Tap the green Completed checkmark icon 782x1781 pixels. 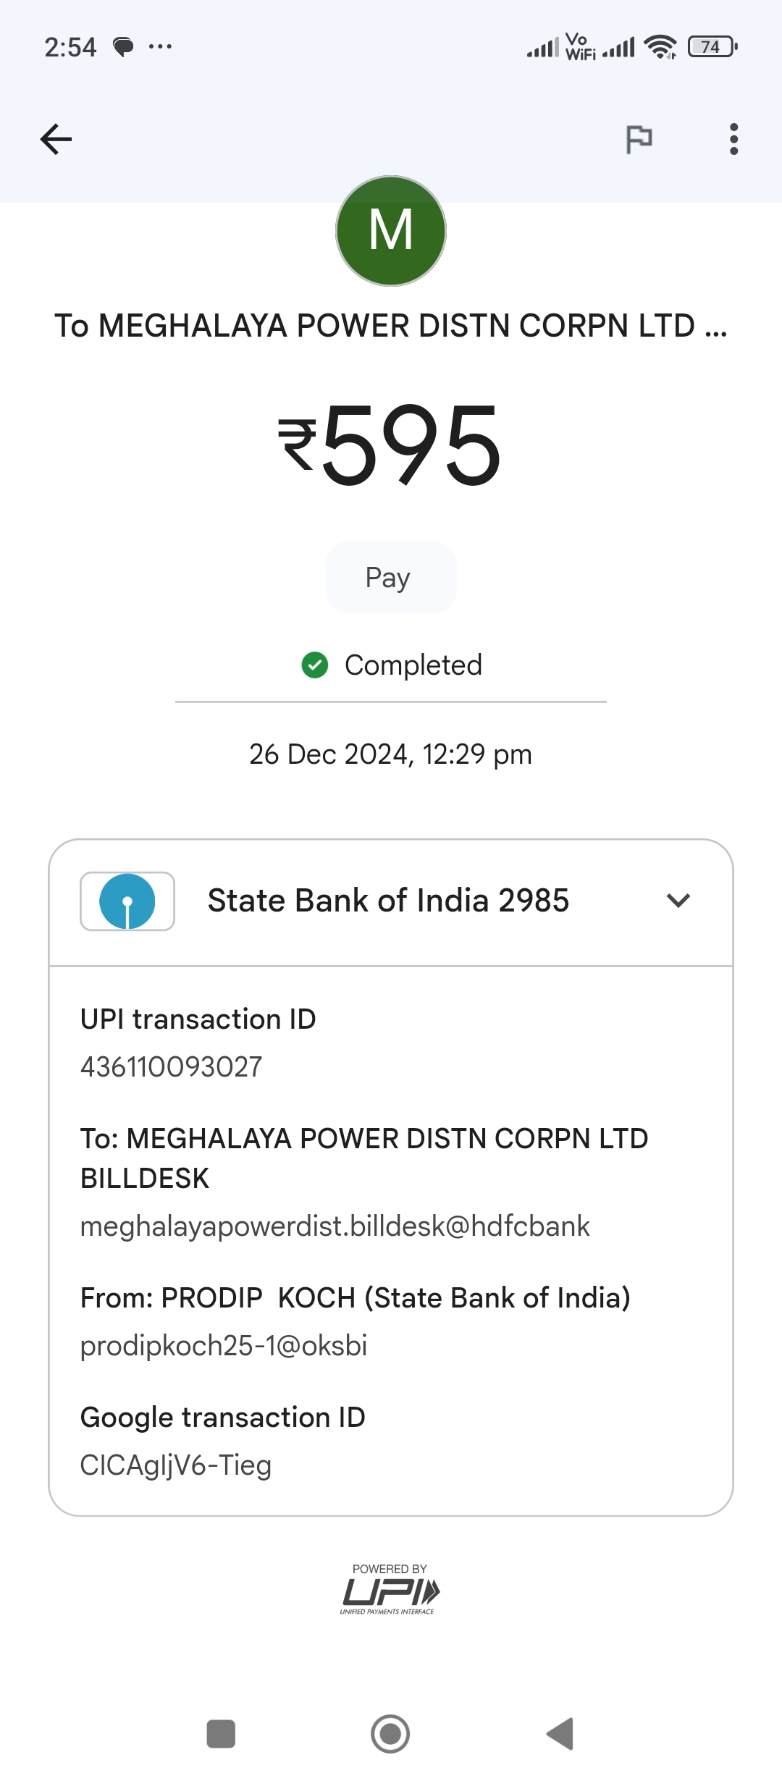coord(315,665)
